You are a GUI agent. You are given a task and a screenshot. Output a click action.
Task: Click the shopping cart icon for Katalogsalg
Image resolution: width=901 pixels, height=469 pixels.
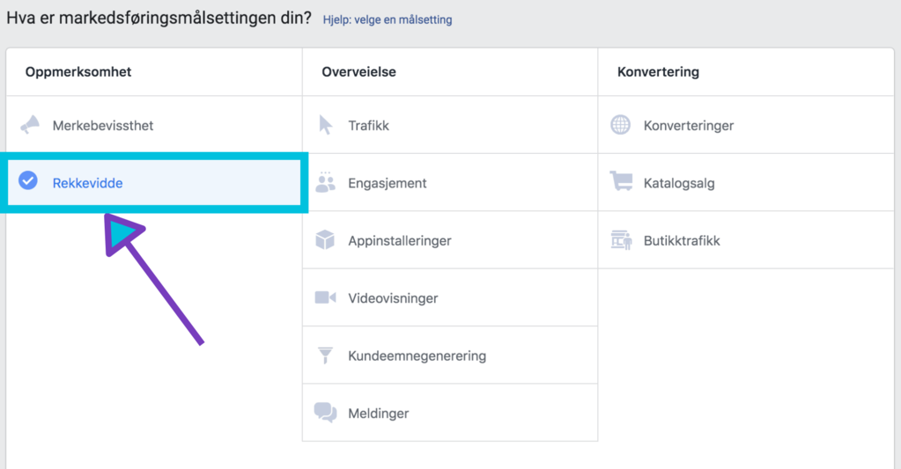(x=621, y=183)
